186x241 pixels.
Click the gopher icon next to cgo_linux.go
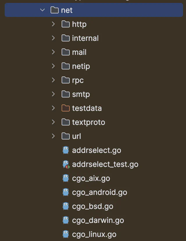(x=66, y=234)
